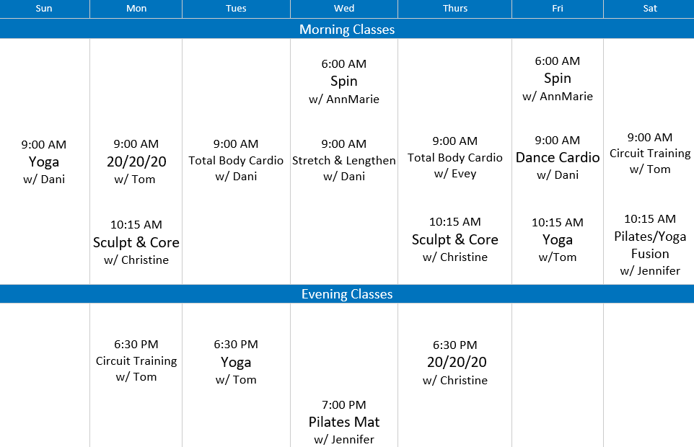694x447 pixels.
Task: Open Wednesday 7:00 PM Pilates Mat
Action: [344, 422]
